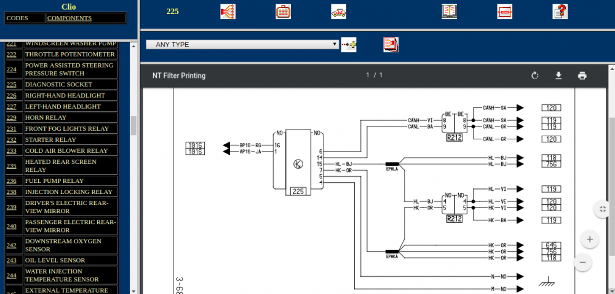Open the manual book icon

point(449,12)
